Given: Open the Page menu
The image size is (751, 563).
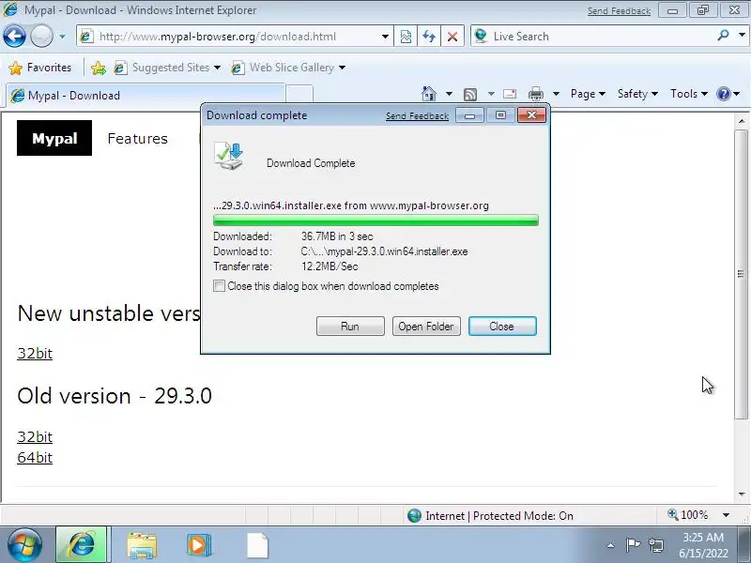Looking at the screenshot, I should coord(588,94).
